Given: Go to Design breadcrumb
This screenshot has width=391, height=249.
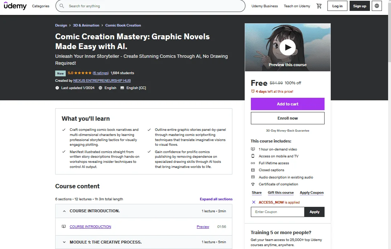Looking at the screenshot, I should (61, 25).
